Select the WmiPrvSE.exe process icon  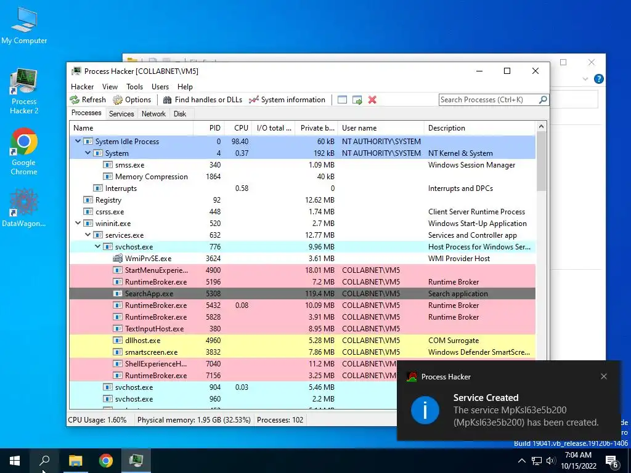click(118, 258)
